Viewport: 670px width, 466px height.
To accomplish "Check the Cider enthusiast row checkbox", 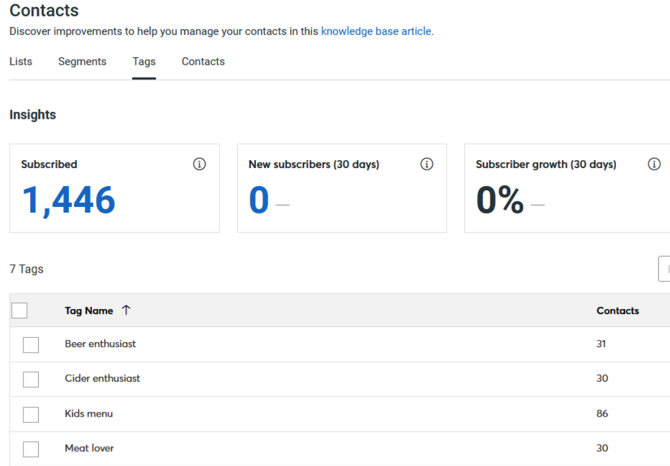I will pyautogui.click(x=31, y=379).
